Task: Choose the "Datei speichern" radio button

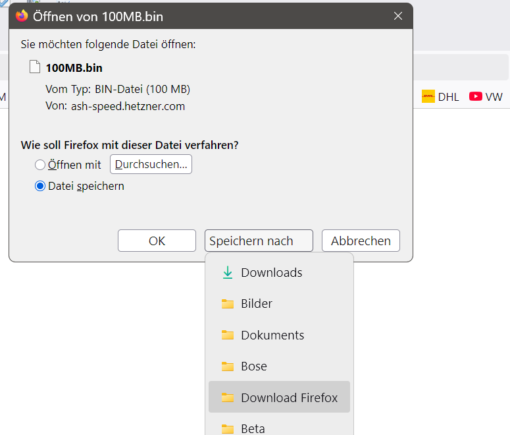Action: coord(40,186)
